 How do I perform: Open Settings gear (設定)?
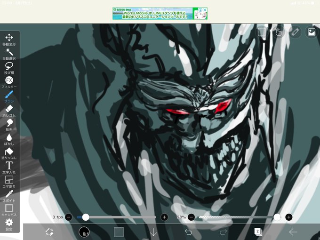click(9, 224)
